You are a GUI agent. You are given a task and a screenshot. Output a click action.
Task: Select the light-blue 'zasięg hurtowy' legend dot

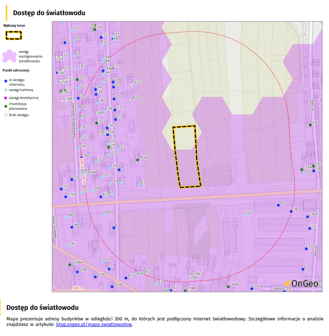tap(5, 90)
